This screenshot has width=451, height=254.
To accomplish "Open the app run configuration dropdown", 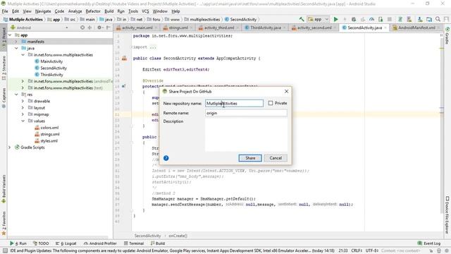I will (x=318, y=19).
